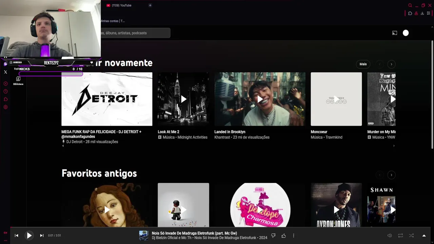Open the downloads icon in browser toolbar
434x244 pixels.
tap(422, 13)
